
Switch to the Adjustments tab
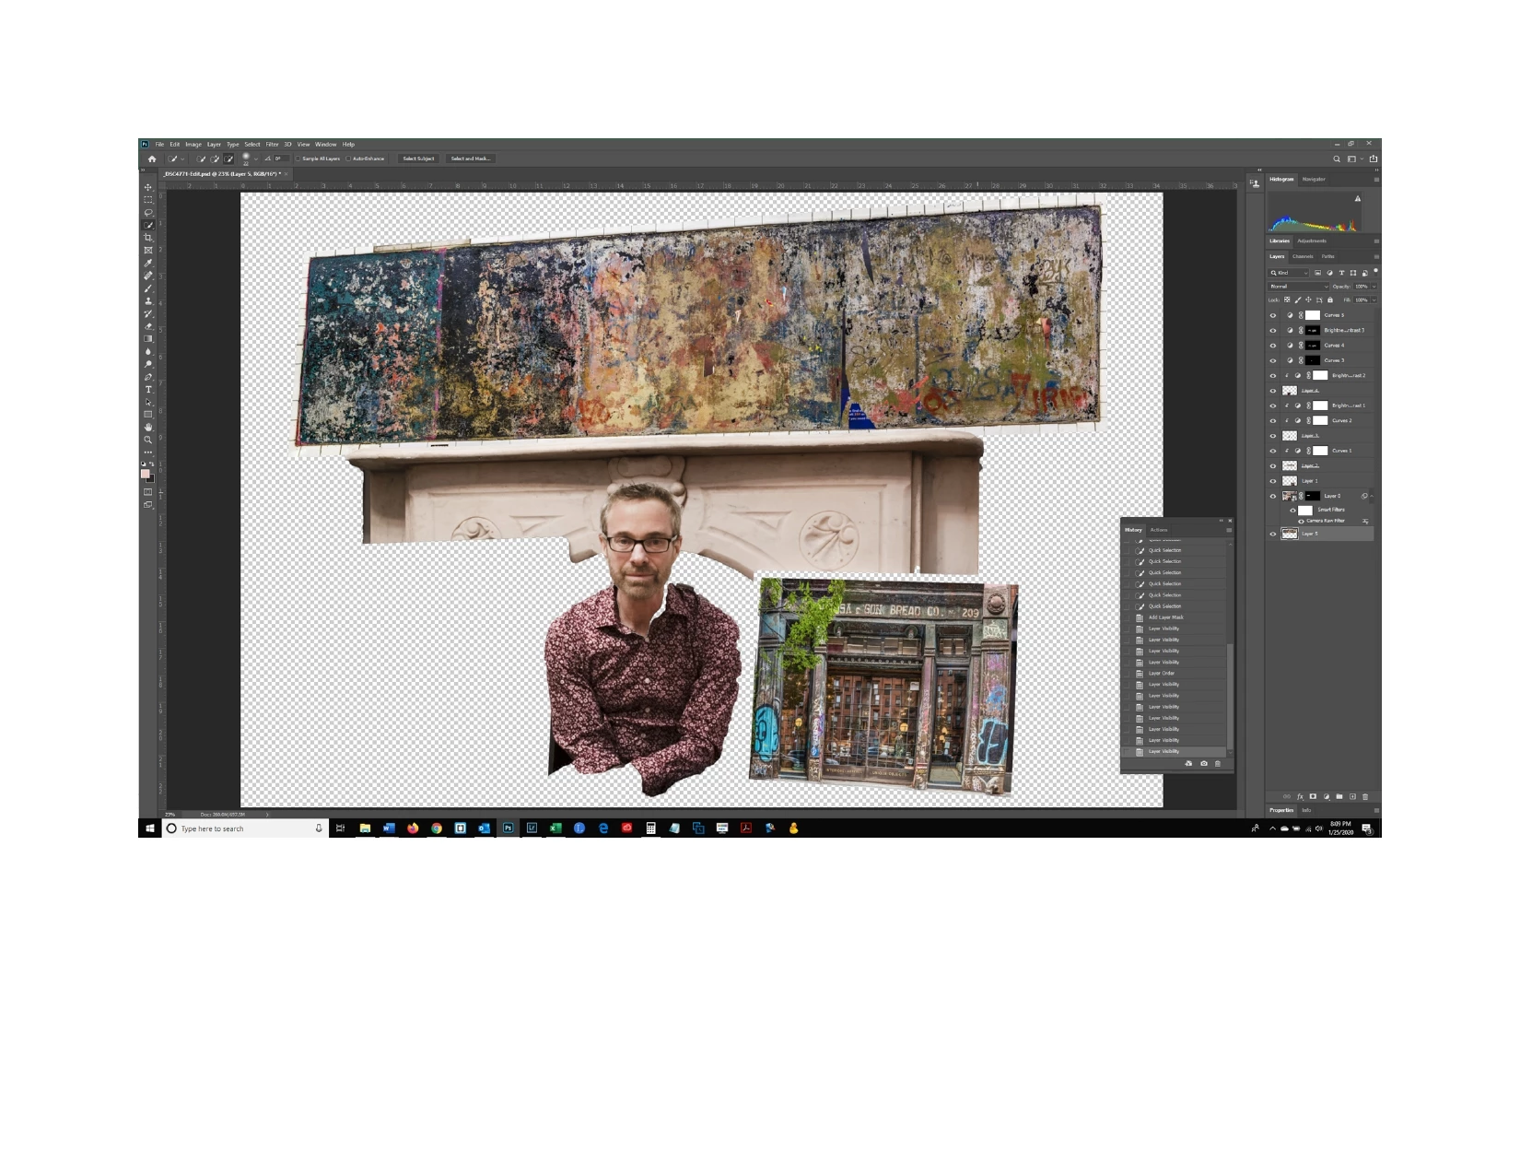(1312, 241)
